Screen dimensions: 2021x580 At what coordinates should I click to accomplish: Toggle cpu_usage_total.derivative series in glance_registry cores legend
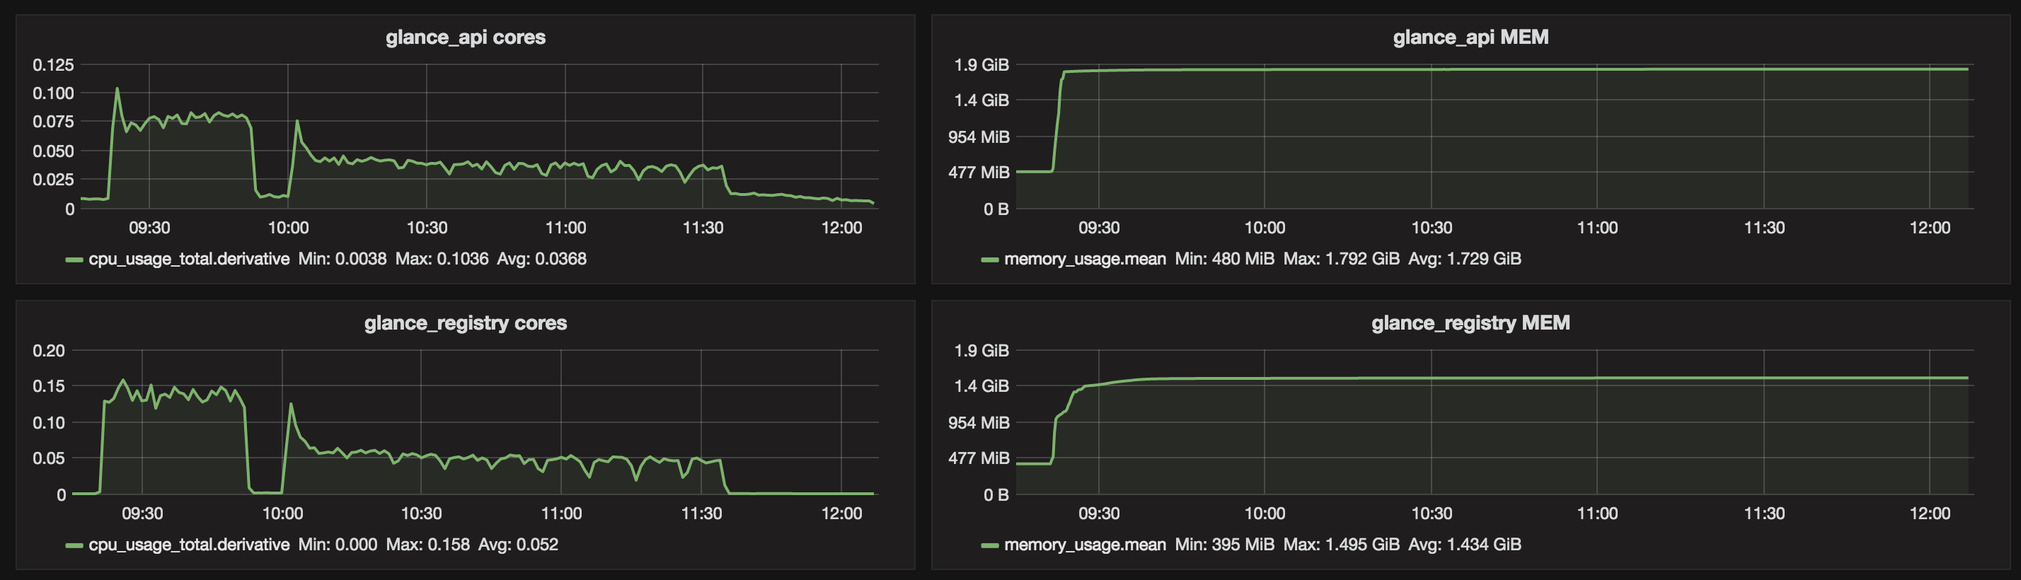(189, 545)
